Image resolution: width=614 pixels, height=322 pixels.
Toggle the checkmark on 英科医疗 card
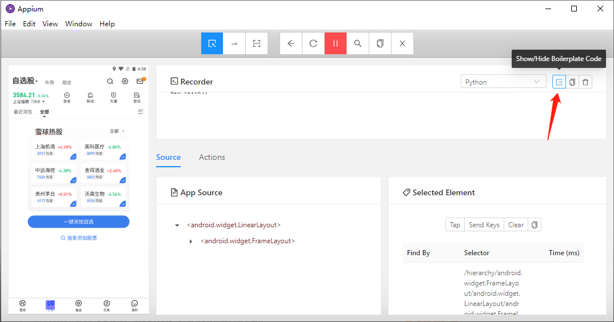[122, 157]
